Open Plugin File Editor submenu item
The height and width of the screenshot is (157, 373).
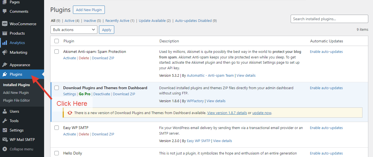coord(16,100)
